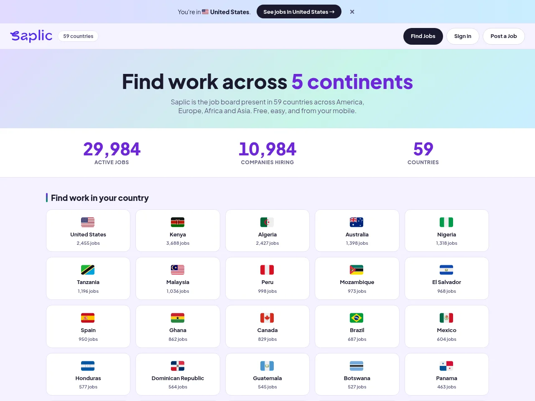Select the Kenya flag icon
This screenshot has height=401, width=535.
[178, 222]
